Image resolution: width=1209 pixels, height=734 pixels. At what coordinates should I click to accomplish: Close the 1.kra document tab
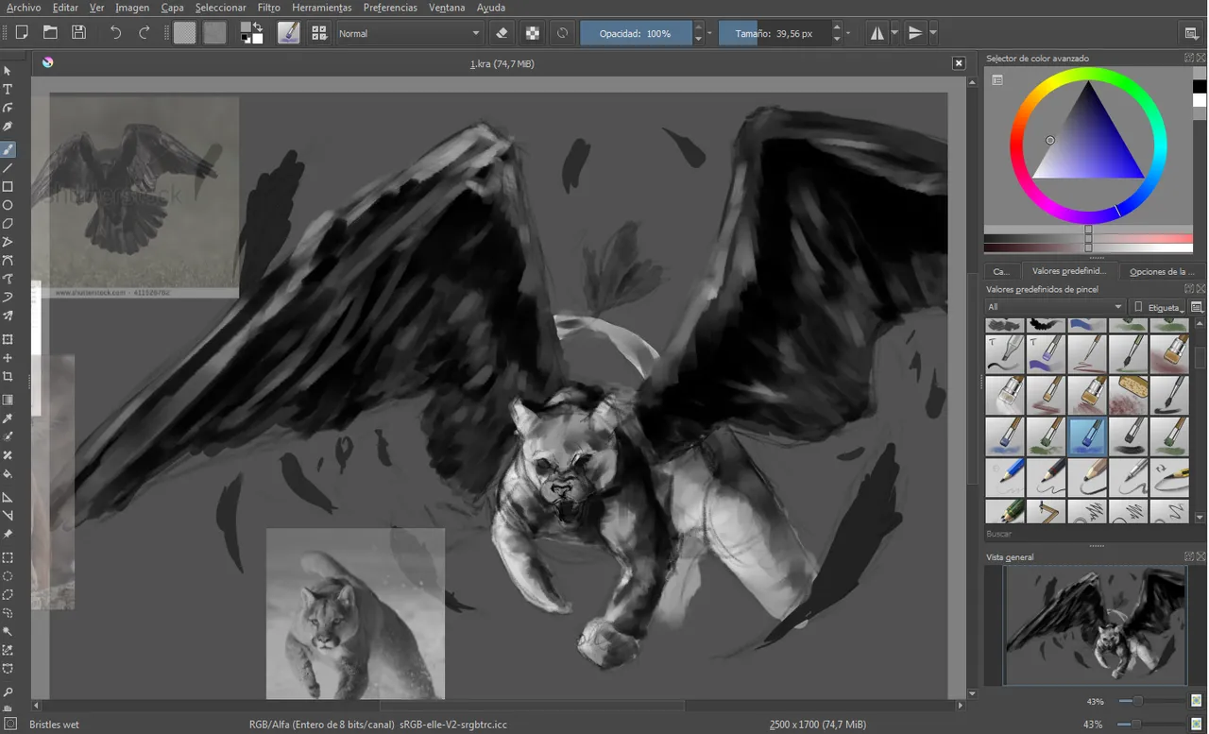[x=959, y=63]
